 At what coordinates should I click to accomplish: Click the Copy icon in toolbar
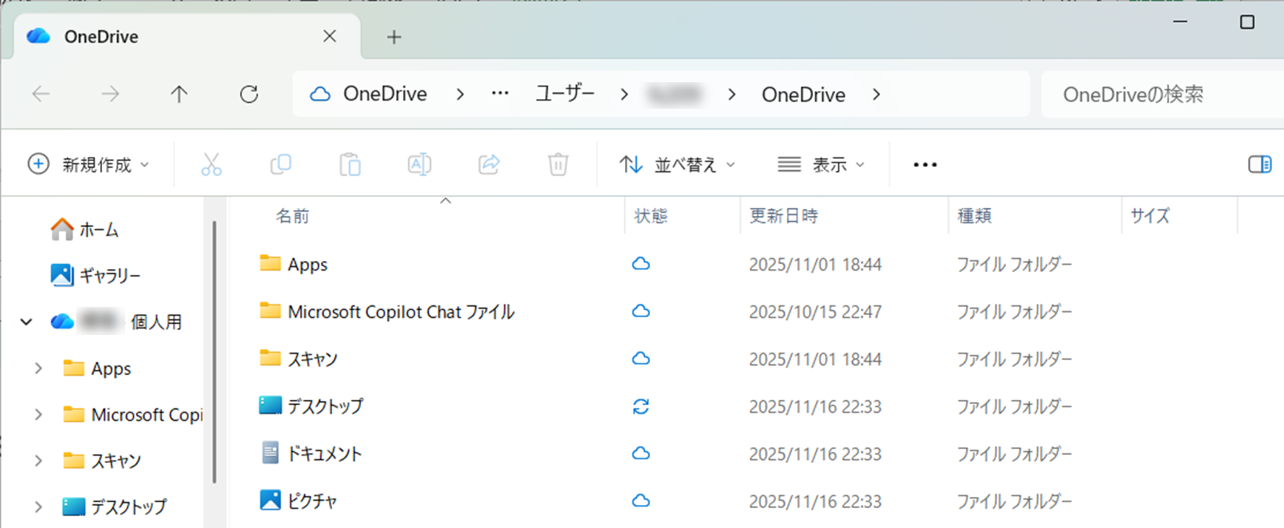click(280, 164)
